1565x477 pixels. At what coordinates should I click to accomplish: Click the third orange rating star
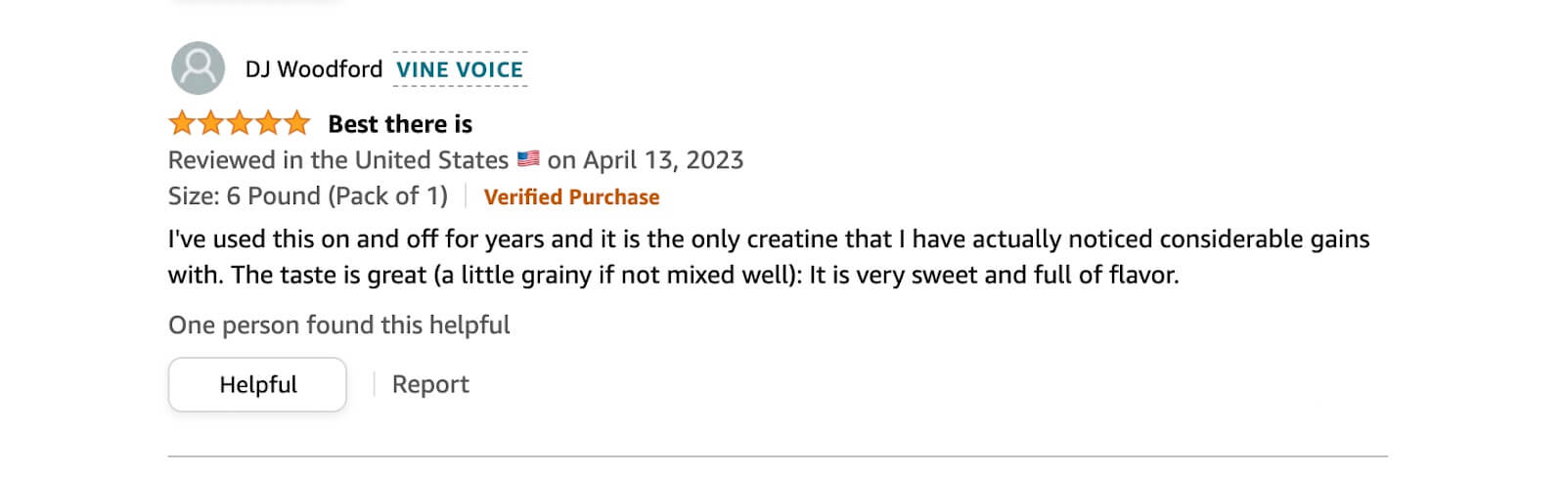[239, 123]
